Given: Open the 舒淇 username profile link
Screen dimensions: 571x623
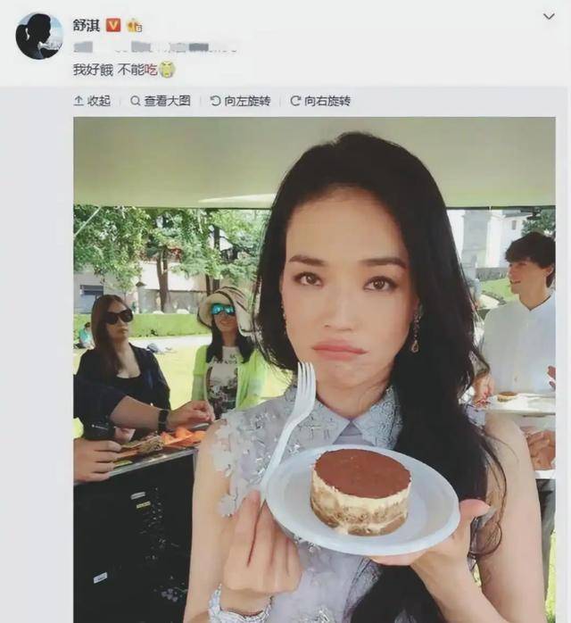Looking at the screenshot, I should pyautogui.click(x=87, y=25).
